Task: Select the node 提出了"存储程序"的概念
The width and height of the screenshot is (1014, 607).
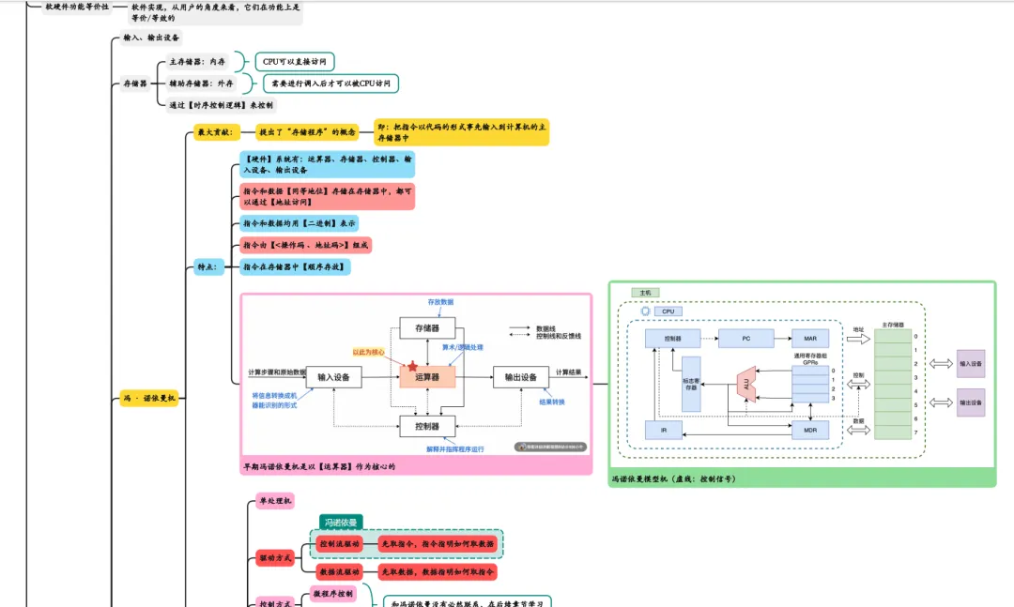Action: coord(307,132)
